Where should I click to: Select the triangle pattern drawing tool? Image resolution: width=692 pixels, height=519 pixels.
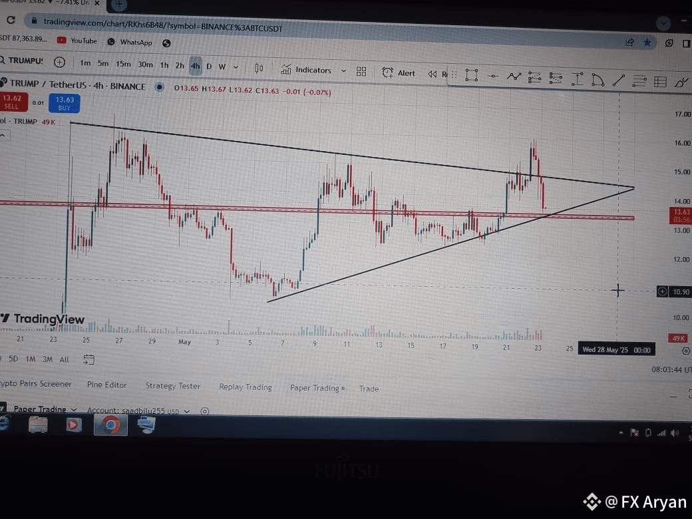point(598,80)
